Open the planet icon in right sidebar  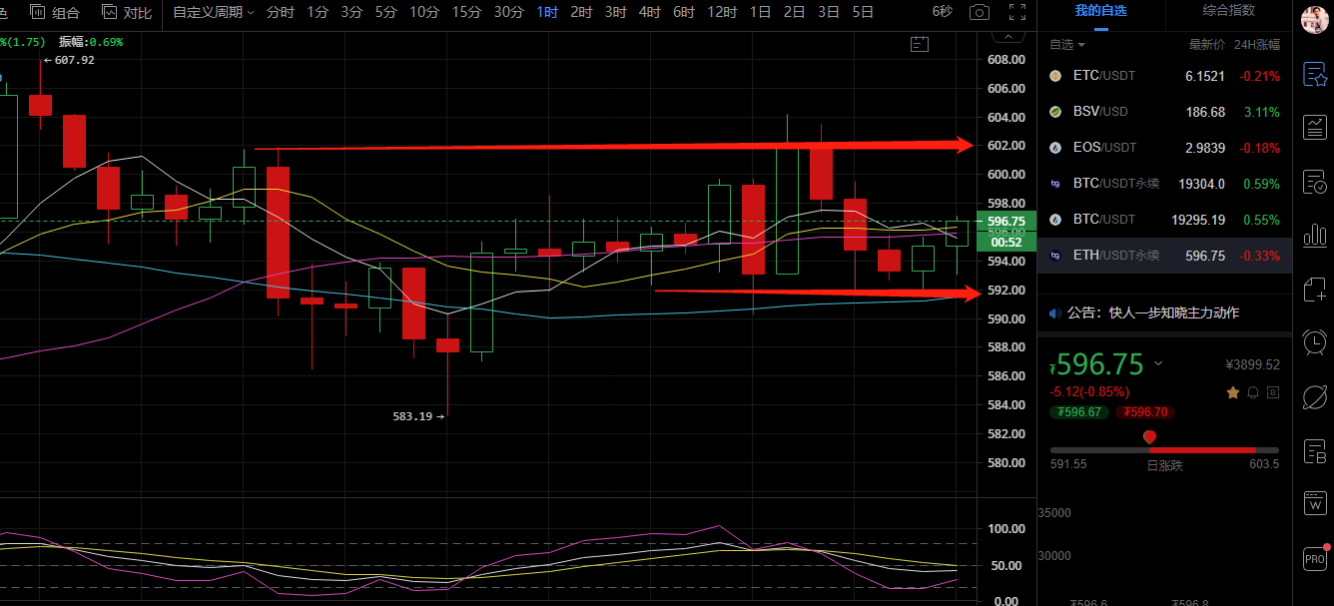click(x=1314, y=396)
